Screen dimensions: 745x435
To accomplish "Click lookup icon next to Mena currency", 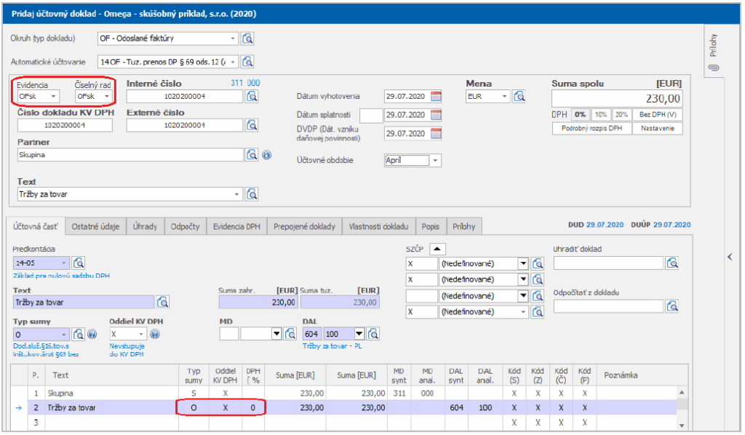I will coord(519,97).
